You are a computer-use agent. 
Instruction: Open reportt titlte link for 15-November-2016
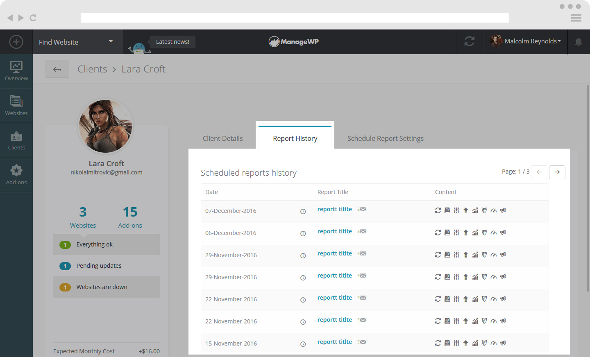pos(335,342)
